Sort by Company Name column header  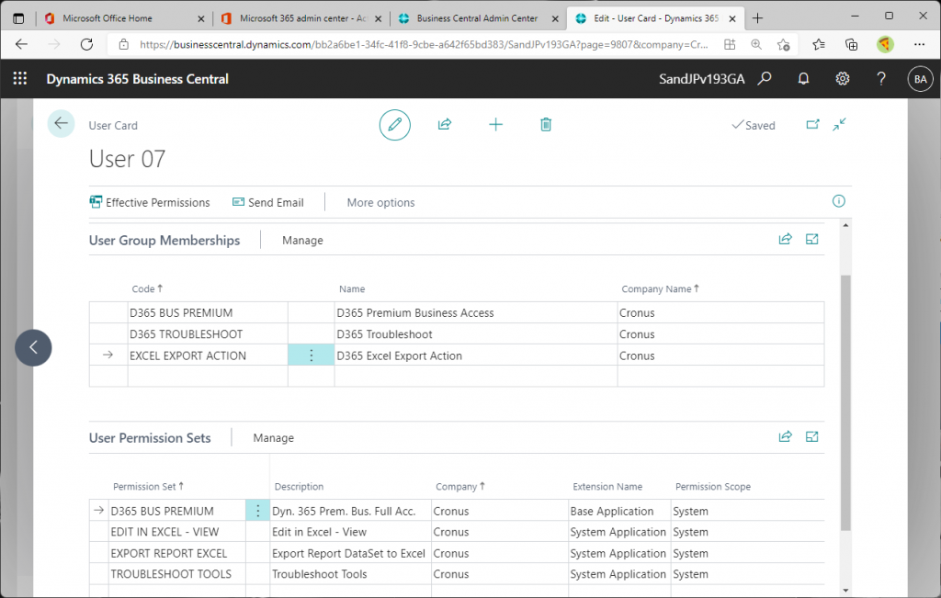[660, 289]
